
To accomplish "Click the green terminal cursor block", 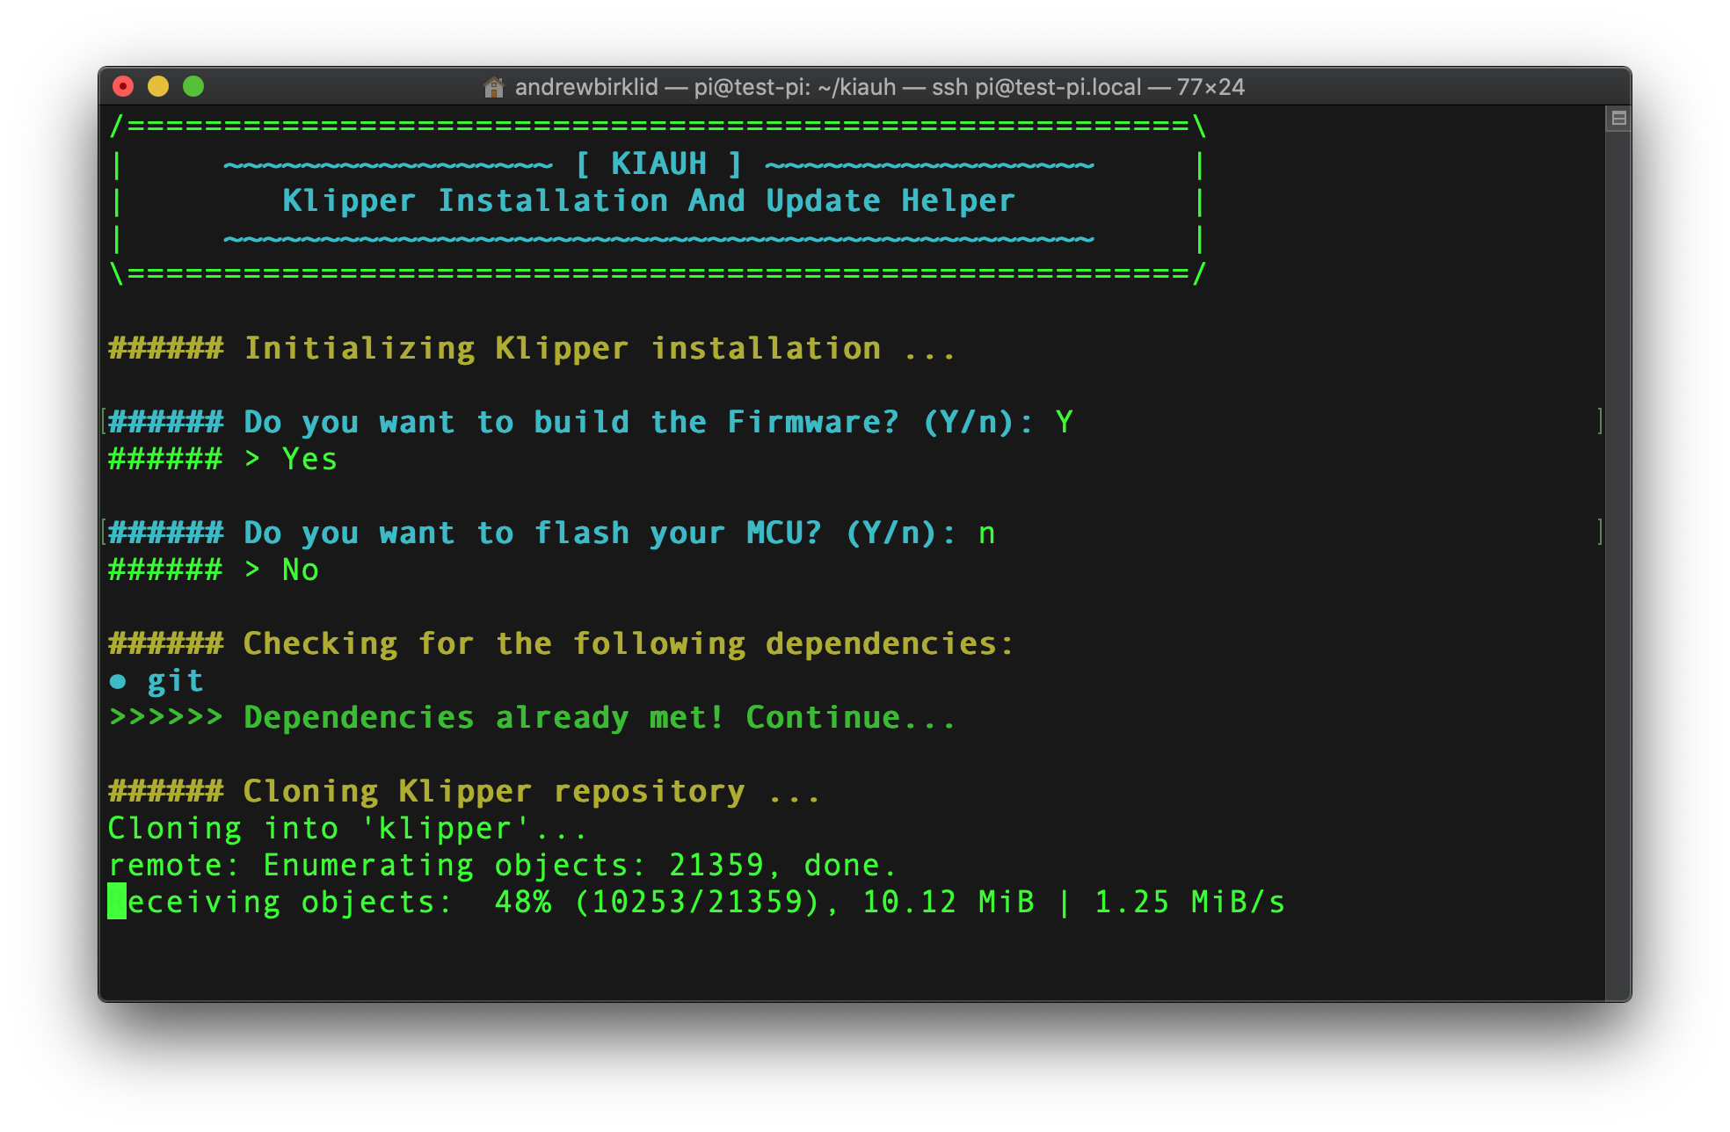I will [x=117, y=902].
